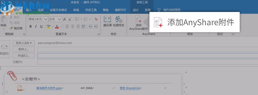Click the file size text 447.39KB
This screenshot has height=95, width=258.
click(x=87, y=88)
